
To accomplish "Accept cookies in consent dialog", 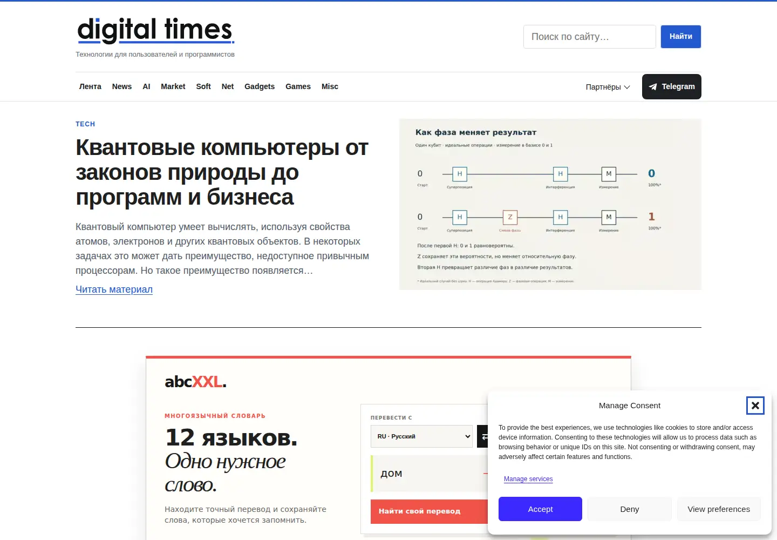I will [540, 509].
